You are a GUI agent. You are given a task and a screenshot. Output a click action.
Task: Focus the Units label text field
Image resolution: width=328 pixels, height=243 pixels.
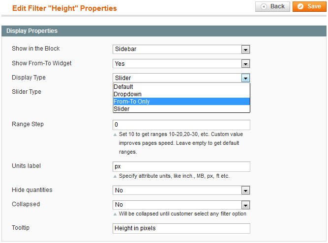[x=181, y=166]
